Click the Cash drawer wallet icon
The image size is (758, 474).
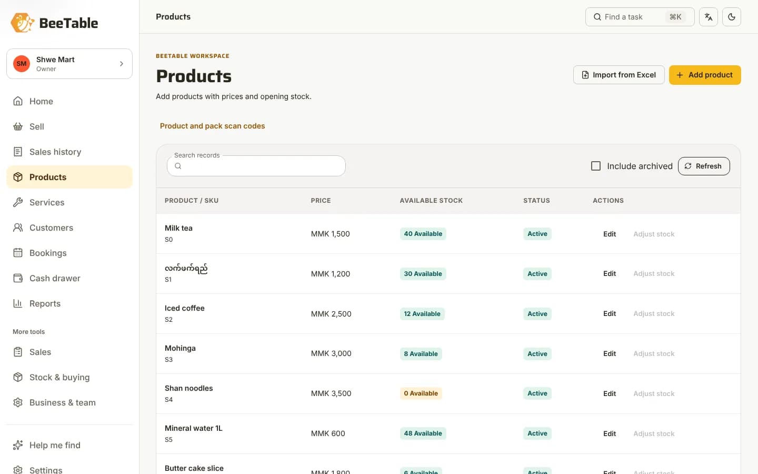[18, 278]
